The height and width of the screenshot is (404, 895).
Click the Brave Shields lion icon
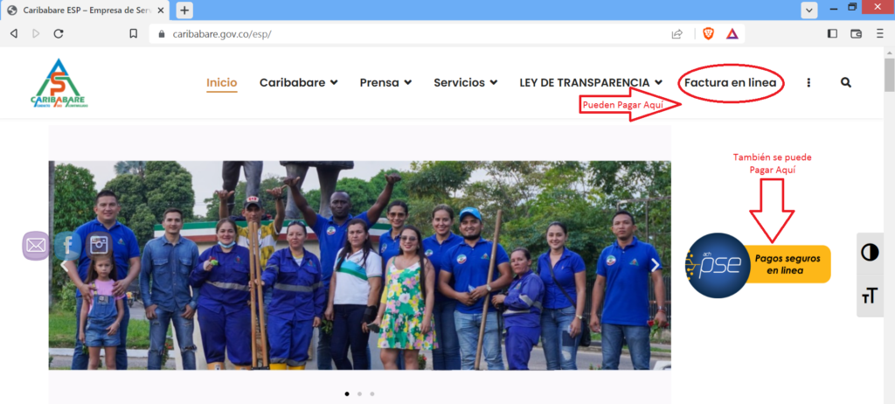(x=707, y=33)
